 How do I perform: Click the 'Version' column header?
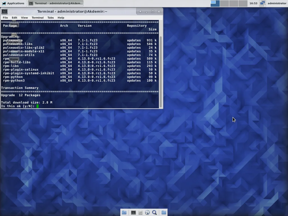(85, 26)
